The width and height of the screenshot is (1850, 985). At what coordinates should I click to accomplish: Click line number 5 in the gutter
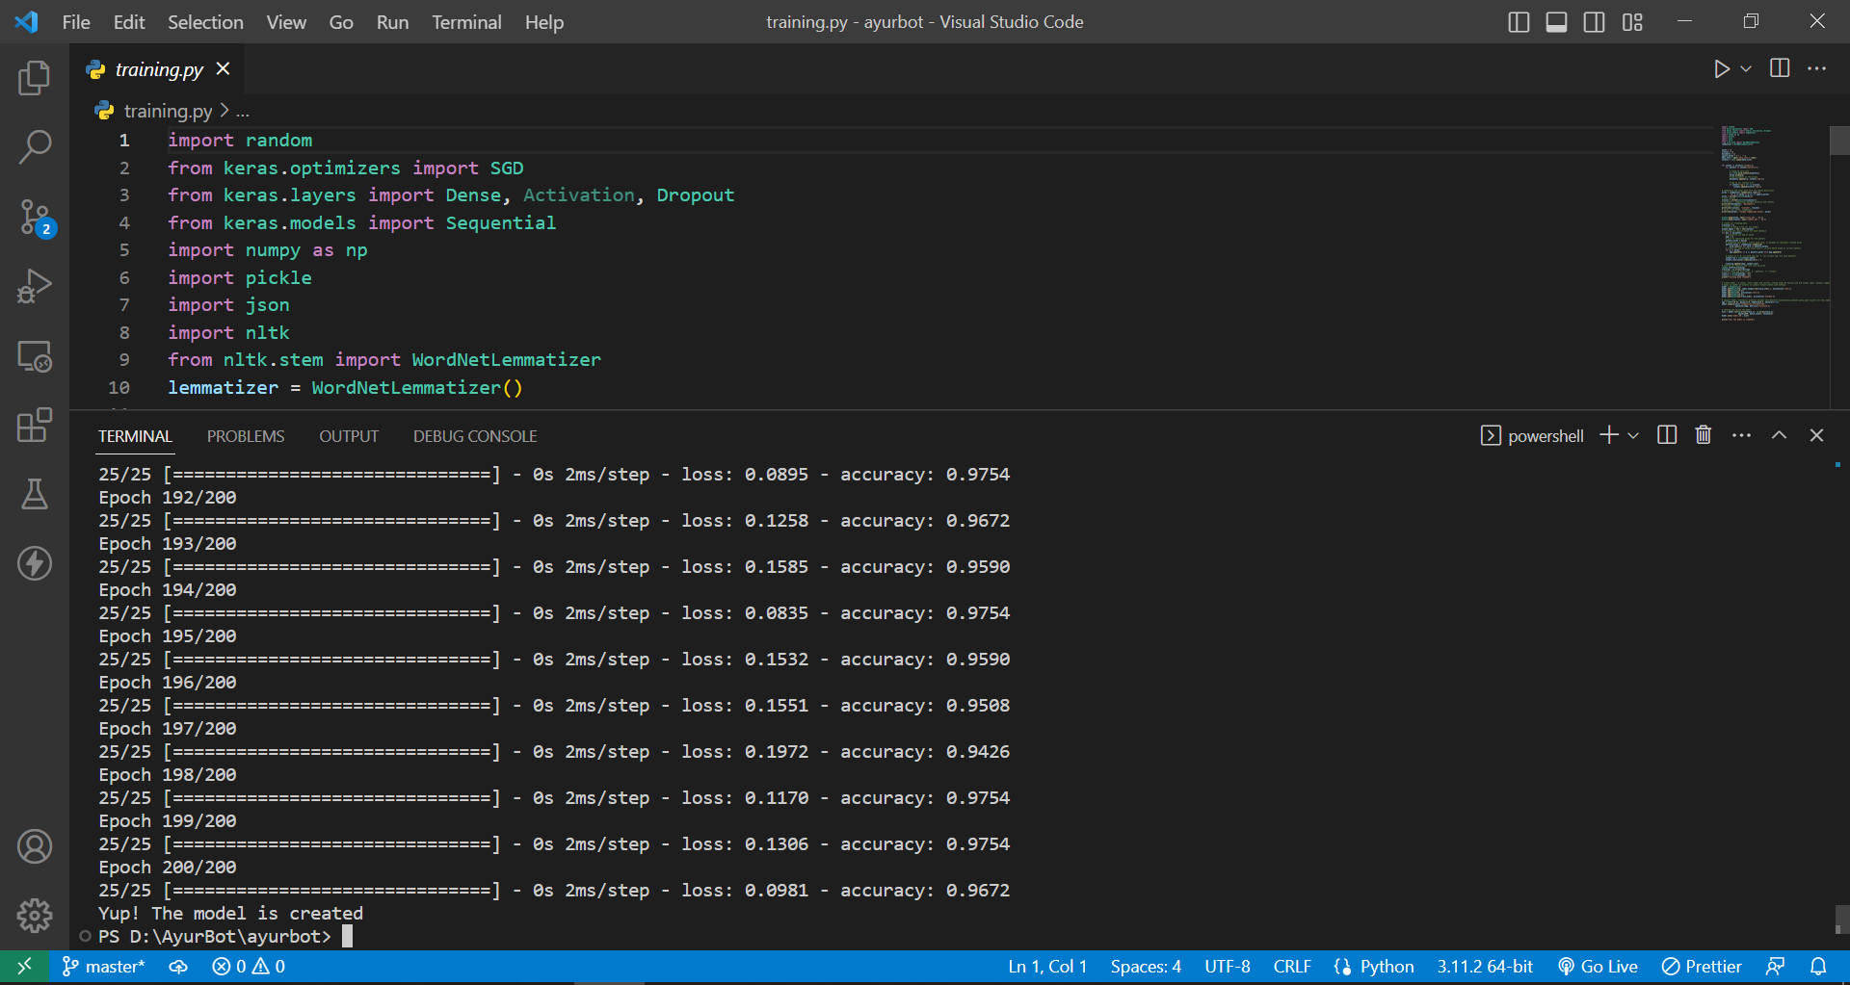point(124,249)
